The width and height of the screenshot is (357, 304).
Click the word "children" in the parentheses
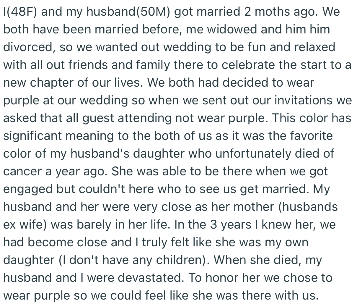pyautogui.click(x=181, y=260)
